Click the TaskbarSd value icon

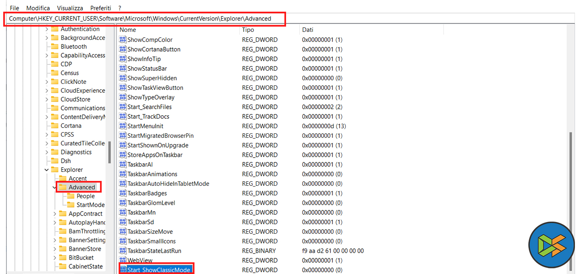pos(123,222)
